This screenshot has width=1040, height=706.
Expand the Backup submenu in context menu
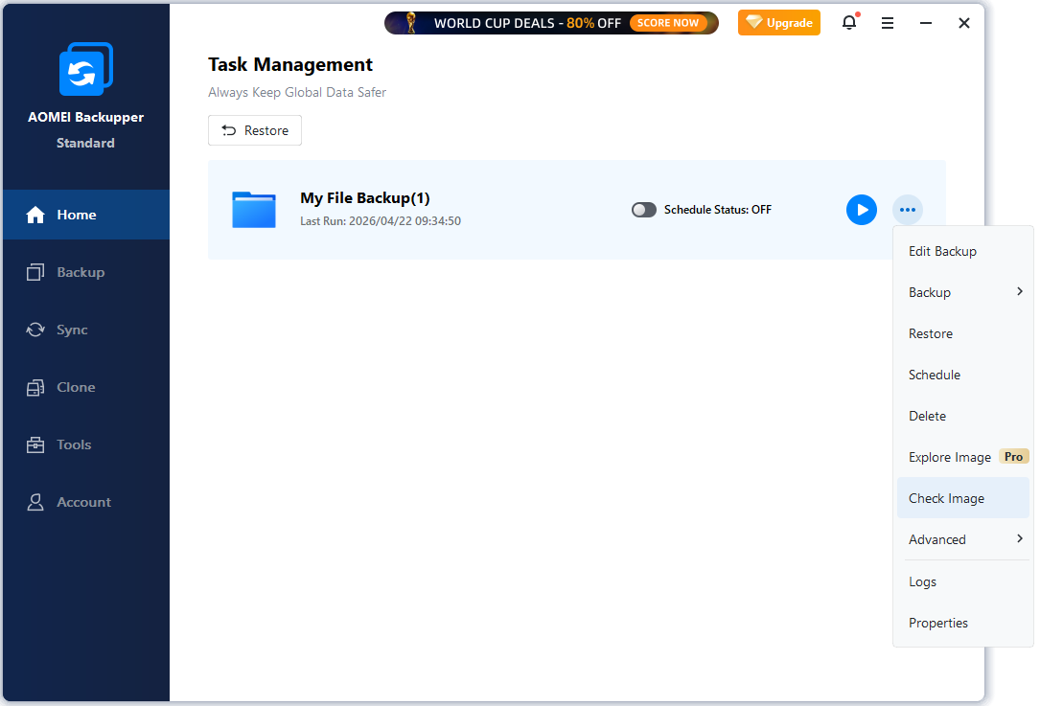(963, 292)
